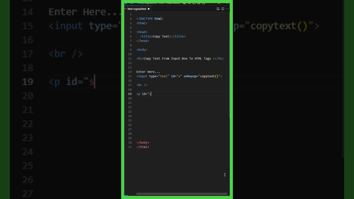The image size is (354, 199).
Task: Click the DOCTYPE html declaration line
Action: (x=150, y=19)
